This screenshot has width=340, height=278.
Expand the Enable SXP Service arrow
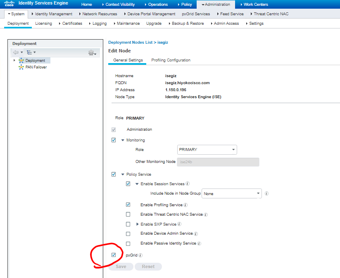tap(137, 224)
